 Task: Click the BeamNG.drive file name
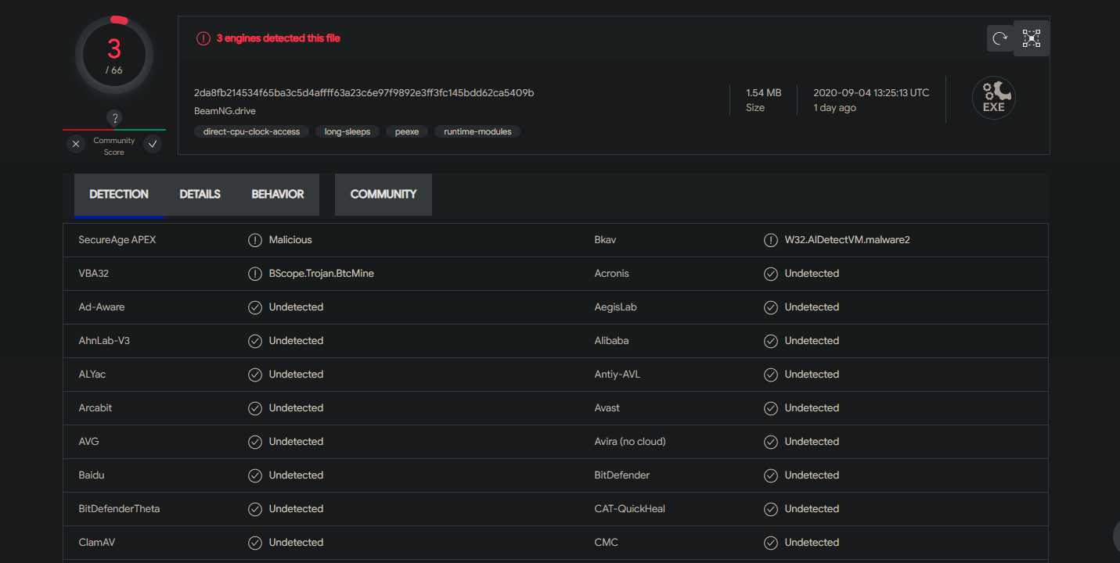pos(225,111)
